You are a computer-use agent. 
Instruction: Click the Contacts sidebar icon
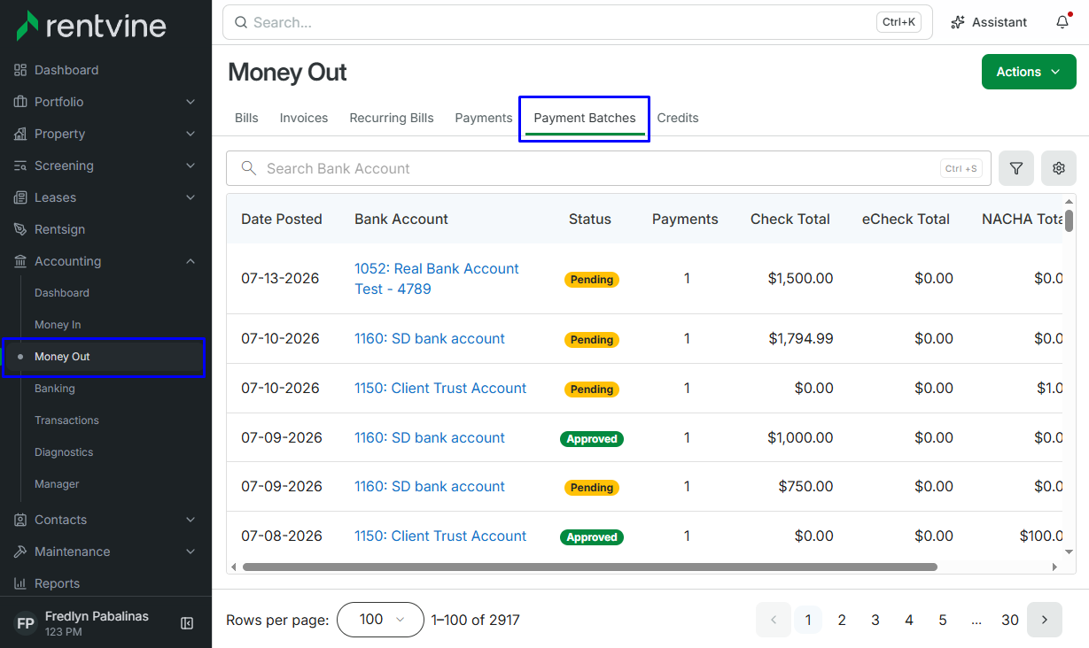pos(20,520)
